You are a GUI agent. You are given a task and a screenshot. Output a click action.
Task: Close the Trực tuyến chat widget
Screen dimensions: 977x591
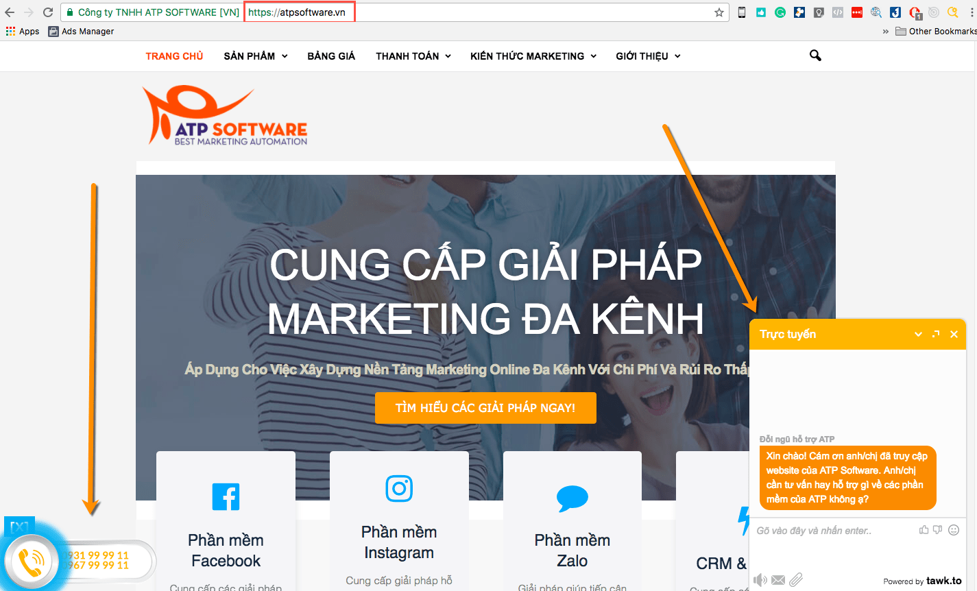[x=954, y=335]
